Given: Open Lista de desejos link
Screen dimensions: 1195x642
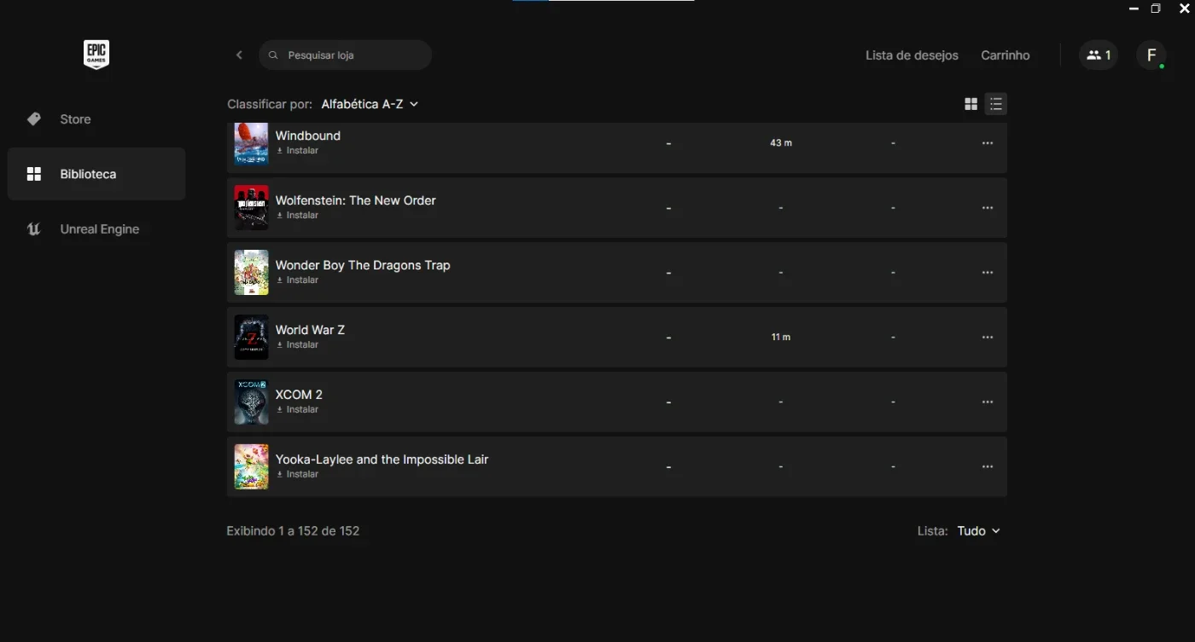Looking at the screenshot, I should pos(912,55).
